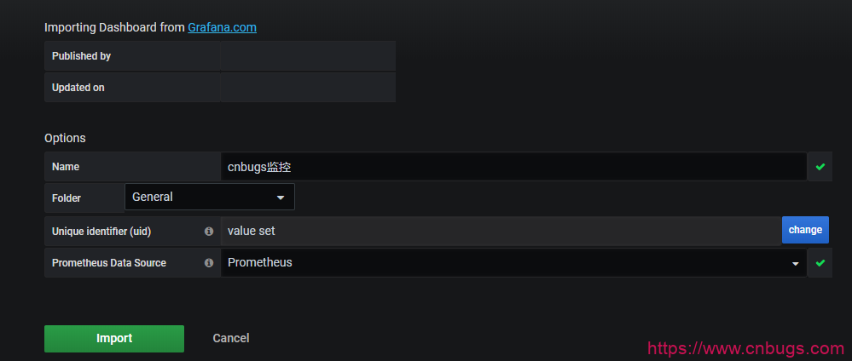Click the Name label in Options
The width and height of the screenshot is (852, 361).
(66, 167)
